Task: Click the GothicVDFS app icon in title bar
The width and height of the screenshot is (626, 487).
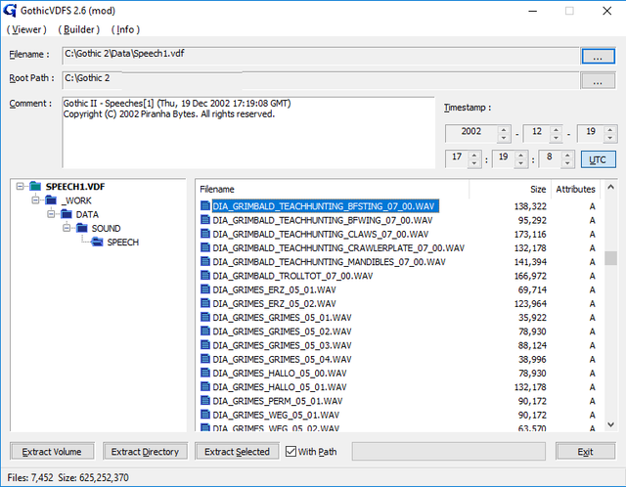Action: (10, 11)
